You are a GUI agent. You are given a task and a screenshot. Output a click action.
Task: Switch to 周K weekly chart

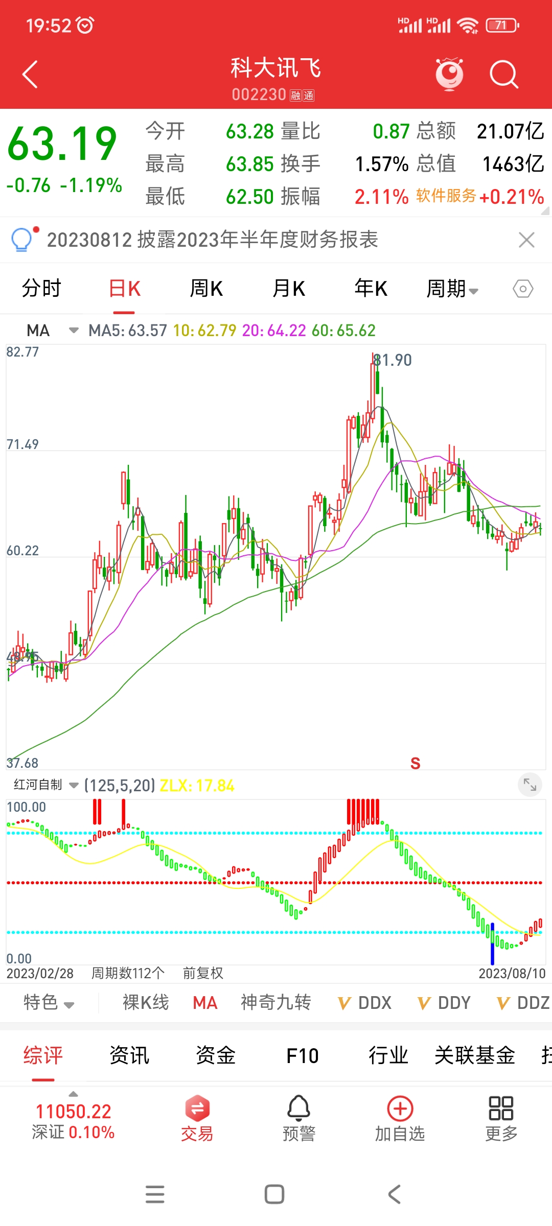206,289
